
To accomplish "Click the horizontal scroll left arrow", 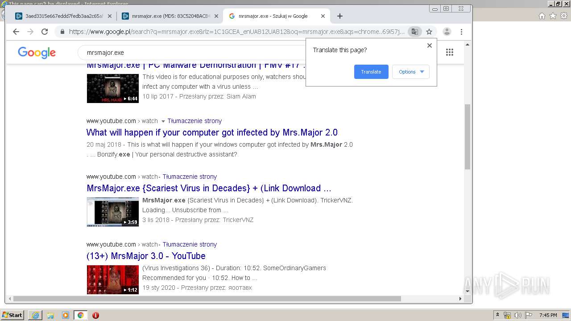I will click(9, 299).
